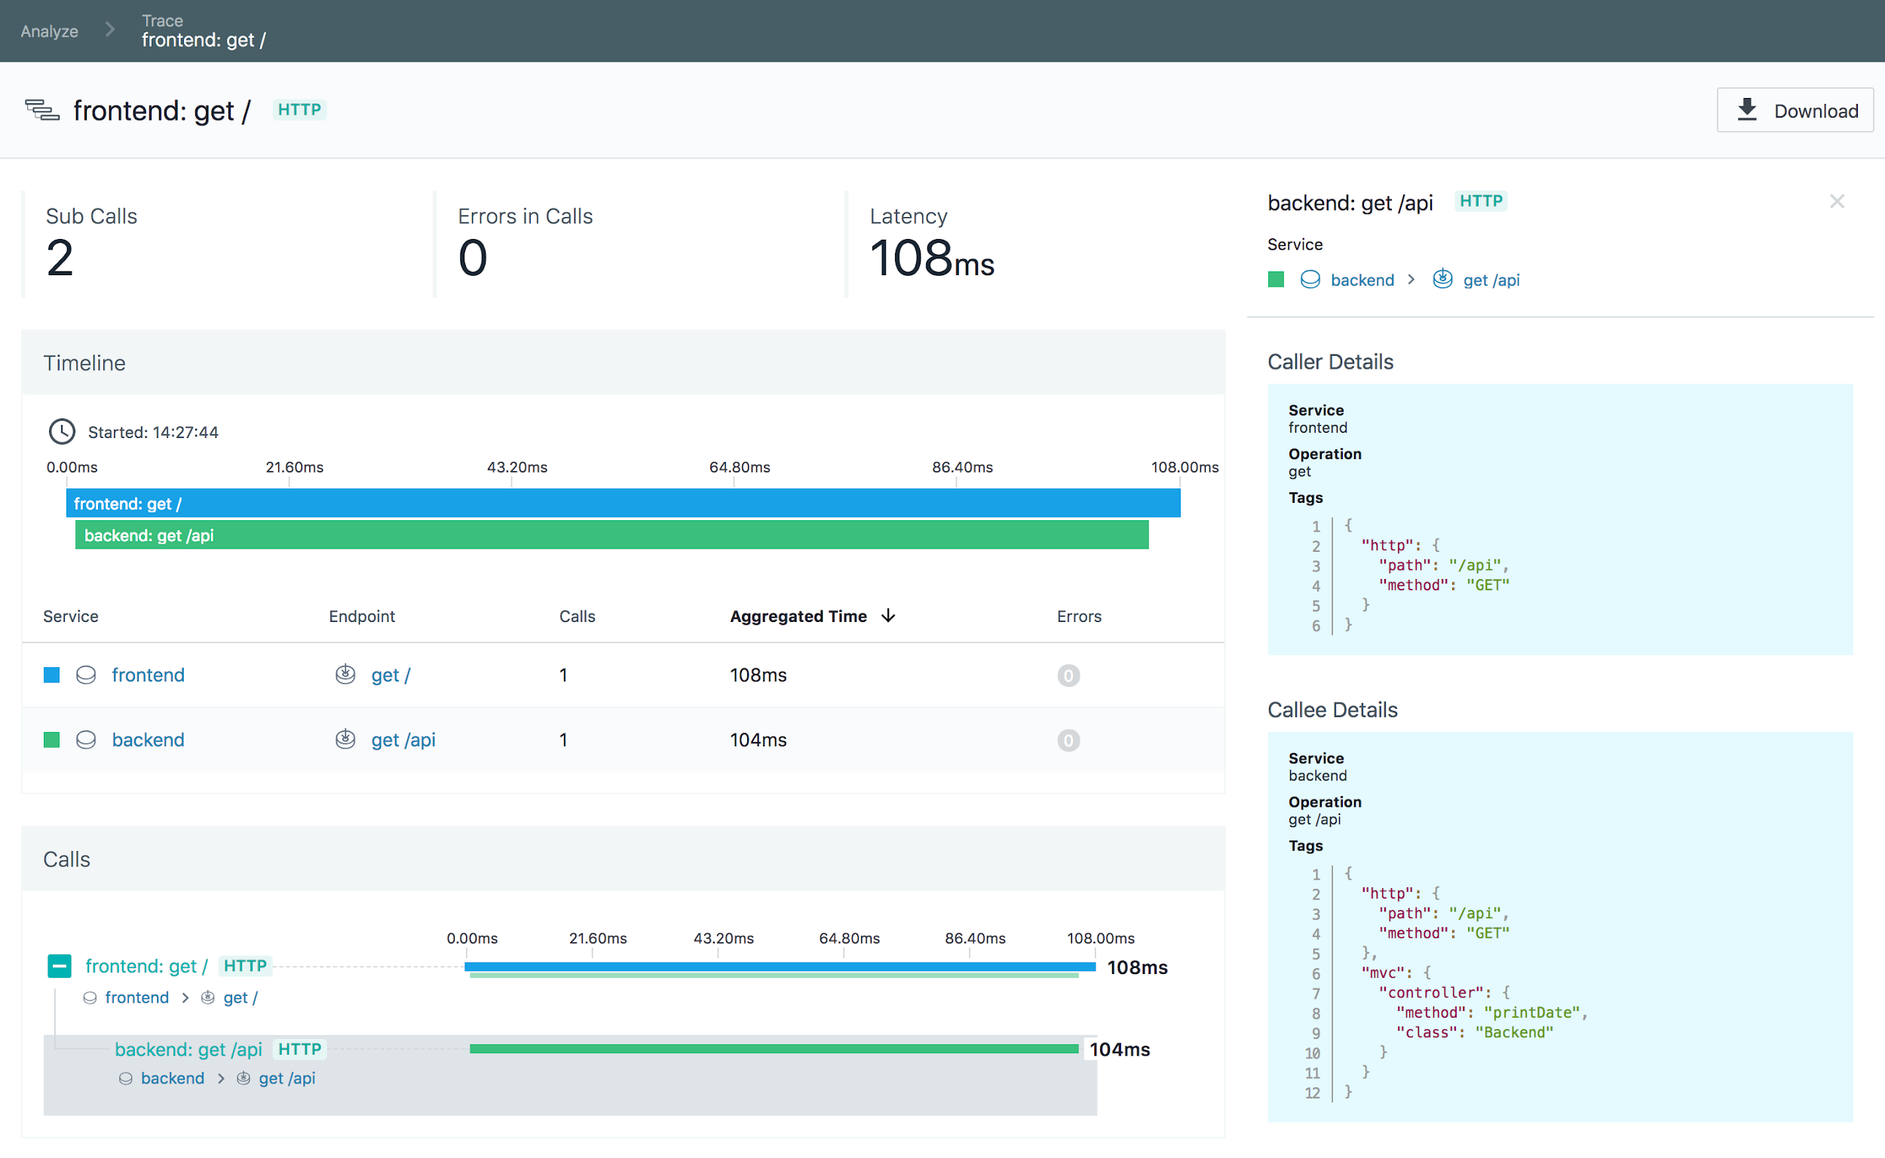Sort table by Errors column header
Image resolution: width=1885 pixels, height=1158 pixels.
(x=1078, y=617)
